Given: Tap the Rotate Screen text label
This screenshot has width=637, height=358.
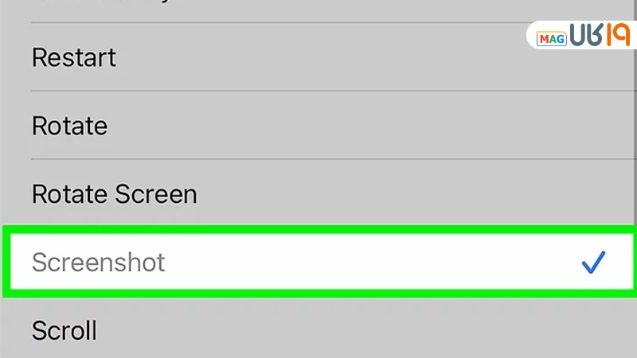Looking at the screenshot, I should [x=114, y=194].
